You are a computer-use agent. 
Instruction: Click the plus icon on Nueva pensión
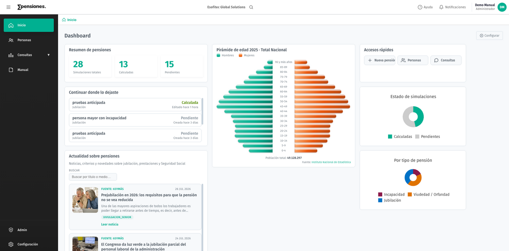click(x=370, y=60)
